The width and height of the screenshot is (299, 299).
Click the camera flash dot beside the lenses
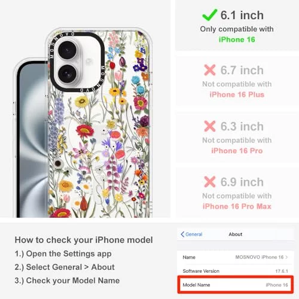point(89,62)
